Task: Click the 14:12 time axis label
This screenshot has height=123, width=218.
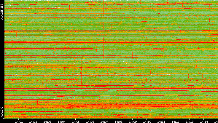Action: point(175,122)
